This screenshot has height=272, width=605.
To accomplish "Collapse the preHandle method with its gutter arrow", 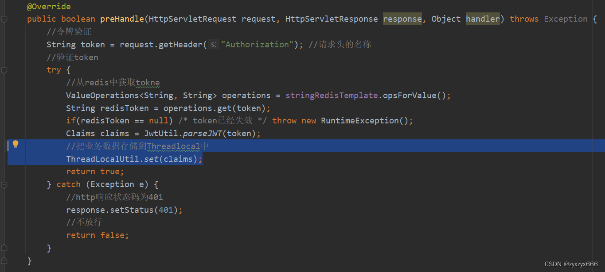I will coord(4,19).
